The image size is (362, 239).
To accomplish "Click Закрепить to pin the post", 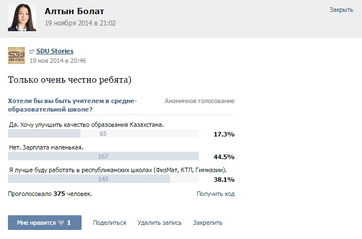I will pos(207,223).
